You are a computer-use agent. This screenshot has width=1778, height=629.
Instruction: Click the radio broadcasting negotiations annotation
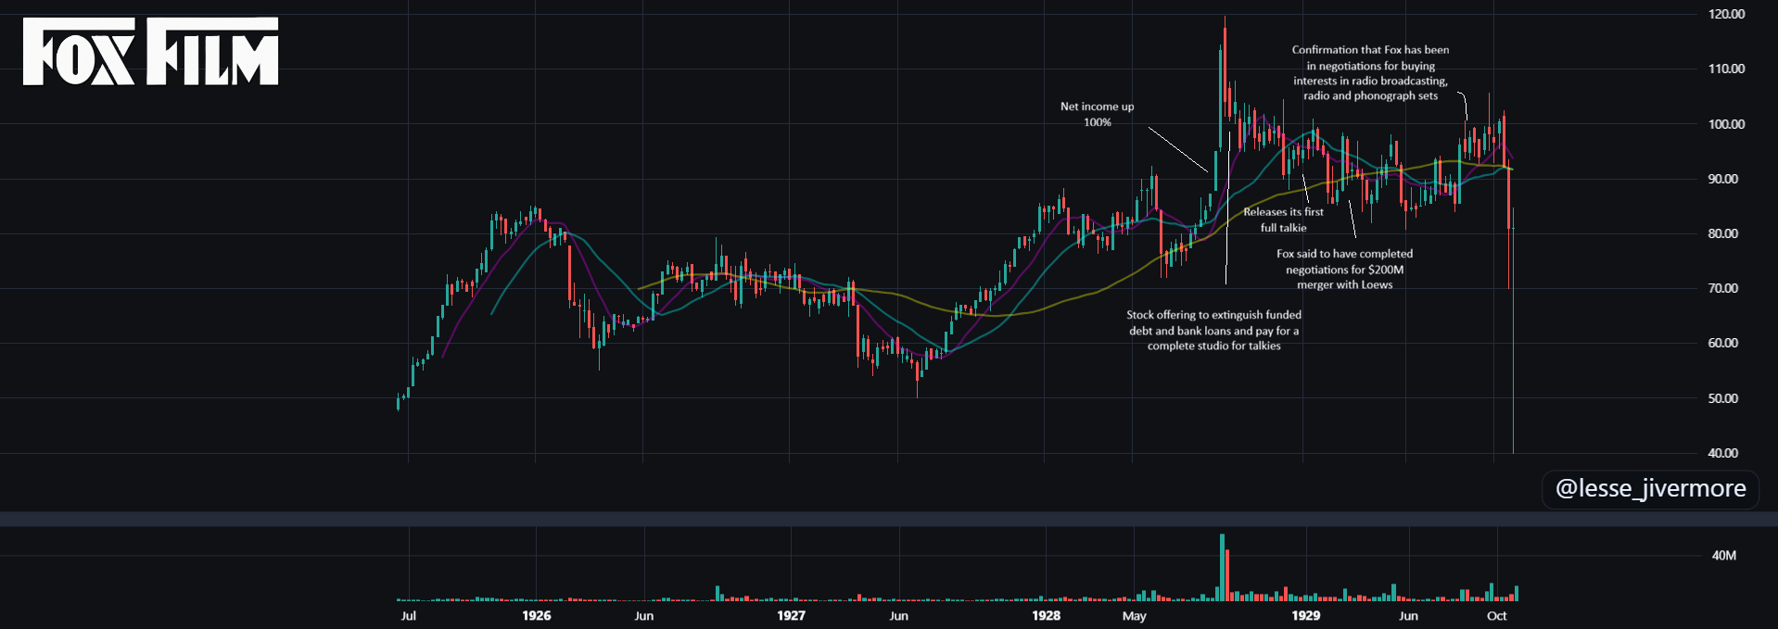1370,72
